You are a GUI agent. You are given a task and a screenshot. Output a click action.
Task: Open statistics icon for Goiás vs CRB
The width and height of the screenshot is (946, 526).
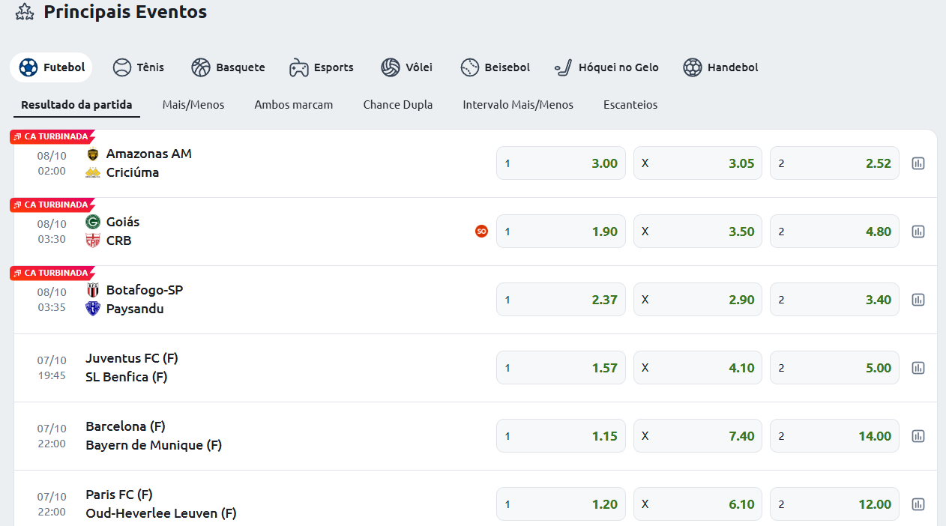[x=918, y=232]
